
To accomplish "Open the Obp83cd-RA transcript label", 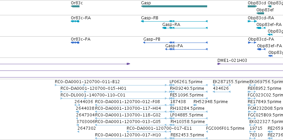I will pos(261,18).
